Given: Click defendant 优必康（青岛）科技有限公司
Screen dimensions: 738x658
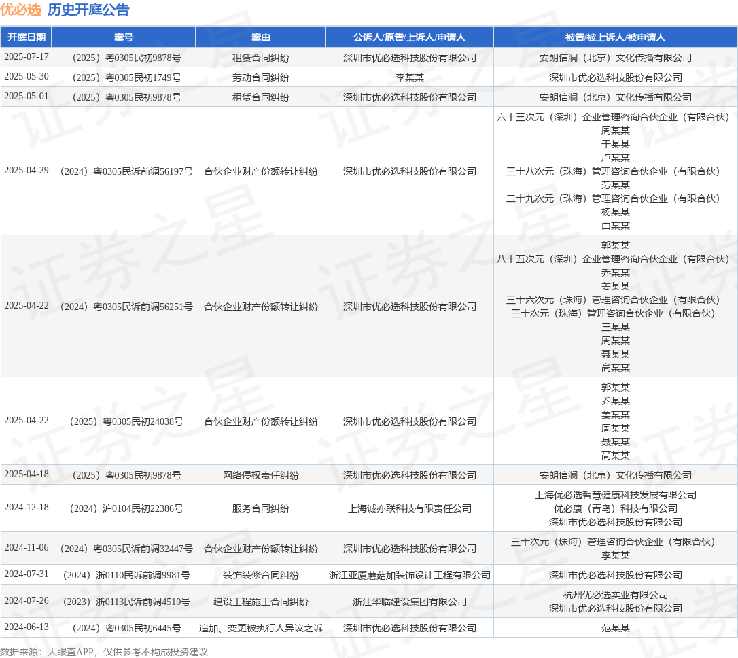Looking at the screenshot, I should [x=615, y=509].
